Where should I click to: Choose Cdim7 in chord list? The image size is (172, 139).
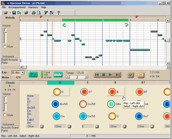click(x=30, y=120)
